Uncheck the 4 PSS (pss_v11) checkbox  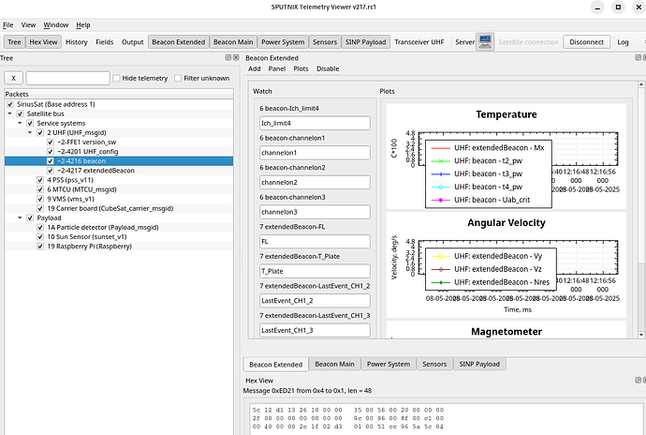[40, 180]
